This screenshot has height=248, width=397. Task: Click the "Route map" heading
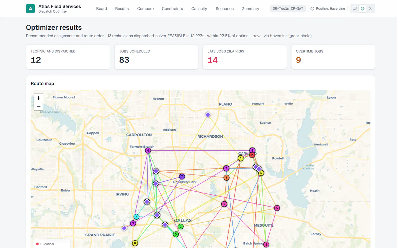[x=42, y=84]
